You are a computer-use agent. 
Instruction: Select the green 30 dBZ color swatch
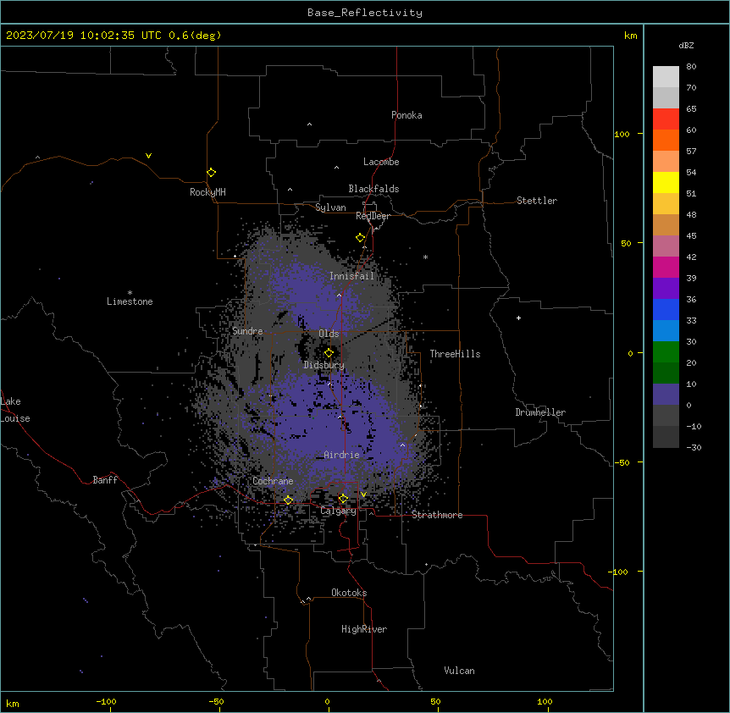coord(666,352)
